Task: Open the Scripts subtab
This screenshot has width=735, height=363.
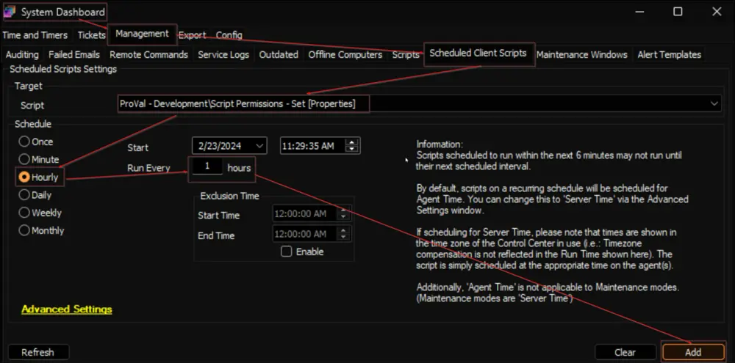Action: tap(406, 55)
